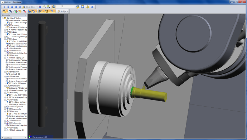
Task: Toggle the first highlighted display mode button in second toolbar
Action: pyautogui.click(x=5, y=11)
